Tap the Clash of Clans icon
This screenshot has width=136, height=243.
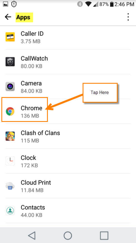10,136
